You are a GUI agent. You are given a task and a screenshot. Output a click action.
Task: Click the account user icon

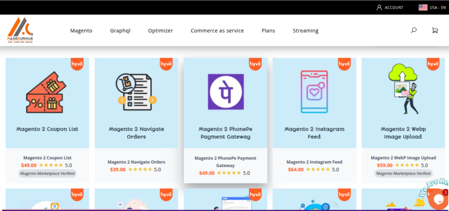coord(379,7)
